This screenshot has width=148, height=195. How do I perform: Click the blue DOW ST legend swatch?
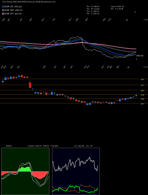[x=3, y=6]
